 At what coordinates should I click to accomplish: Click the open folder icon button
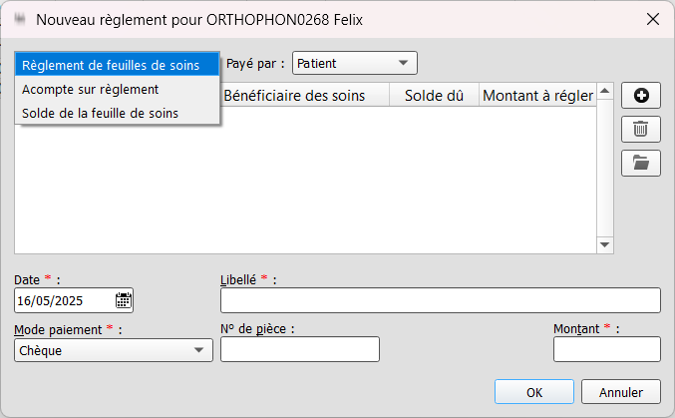click(640, 163)
